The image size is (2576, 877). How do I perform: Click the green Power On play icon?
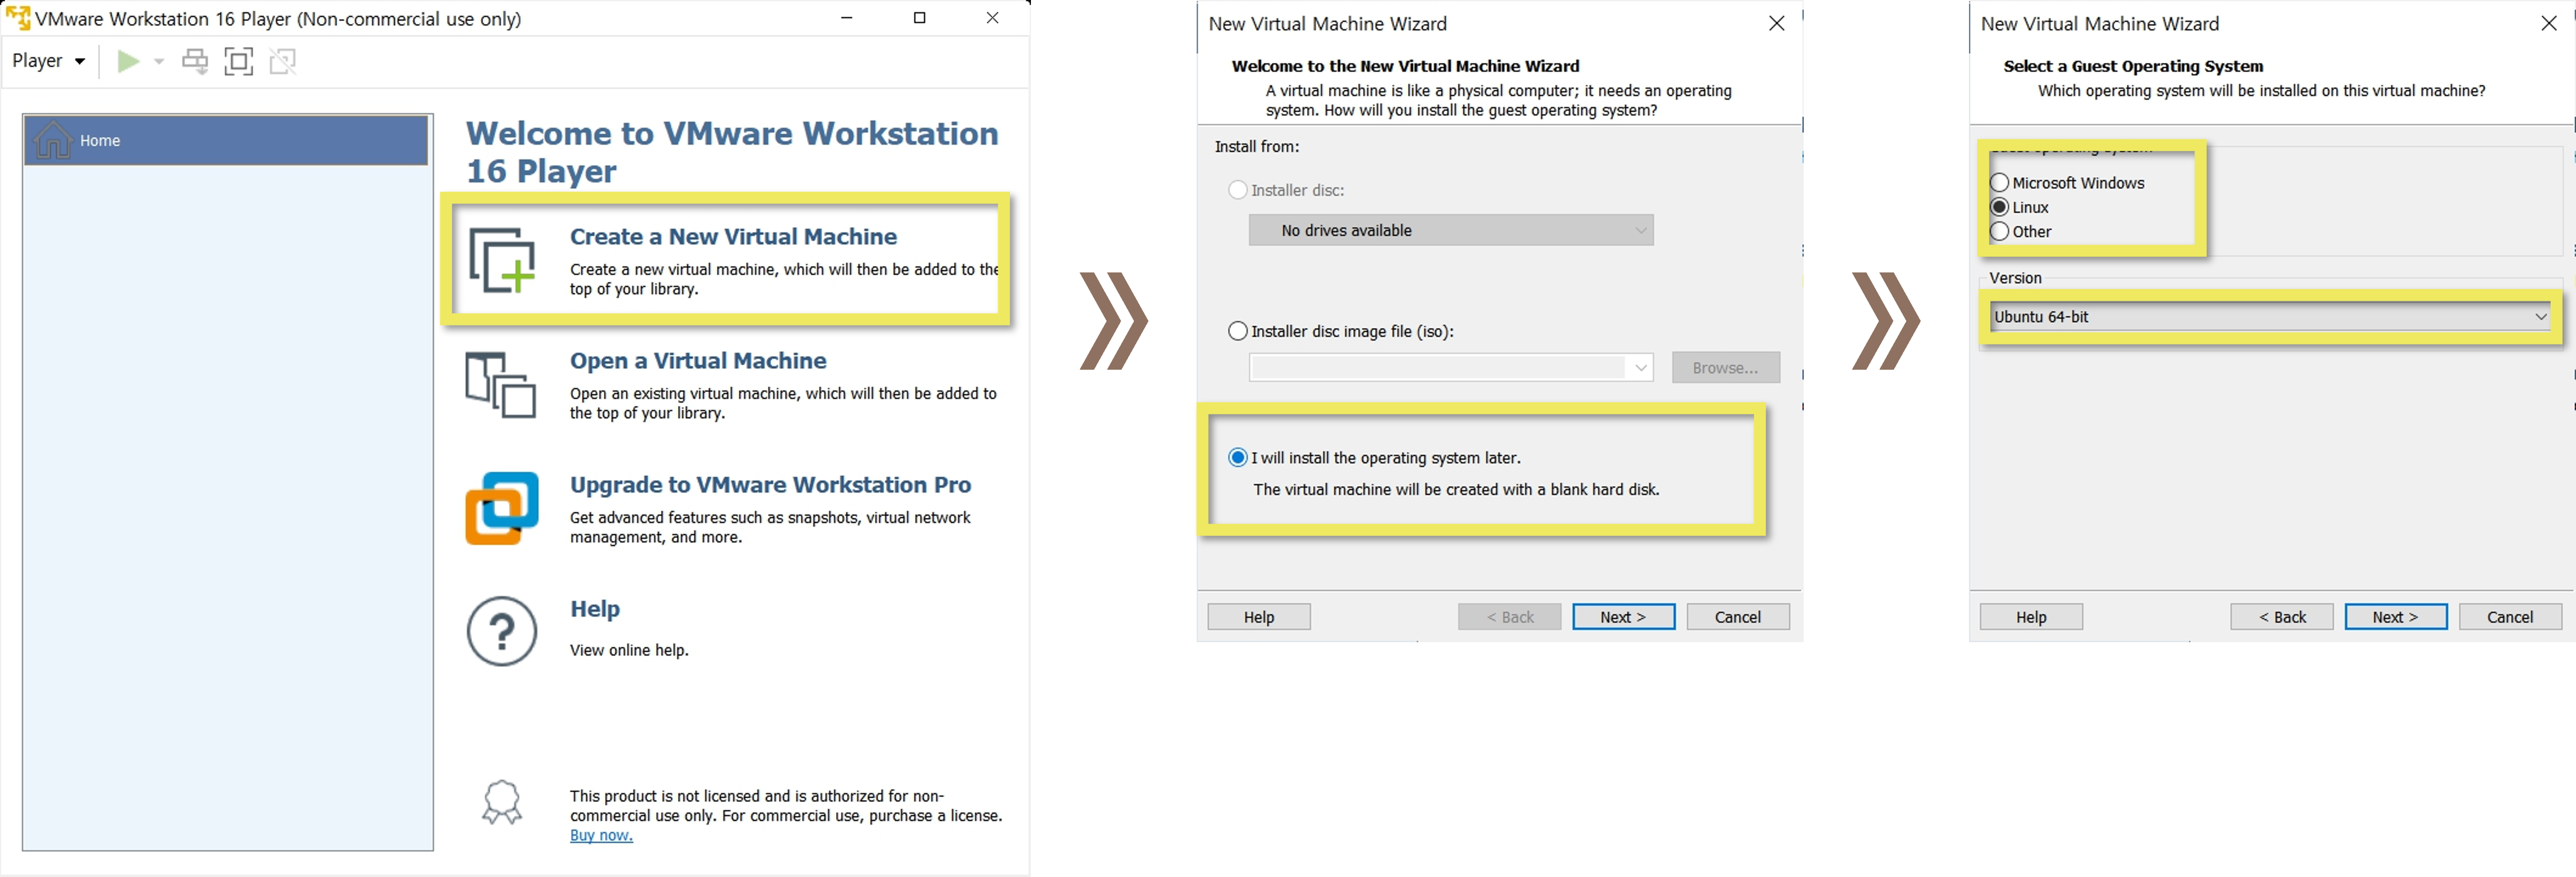128,61
